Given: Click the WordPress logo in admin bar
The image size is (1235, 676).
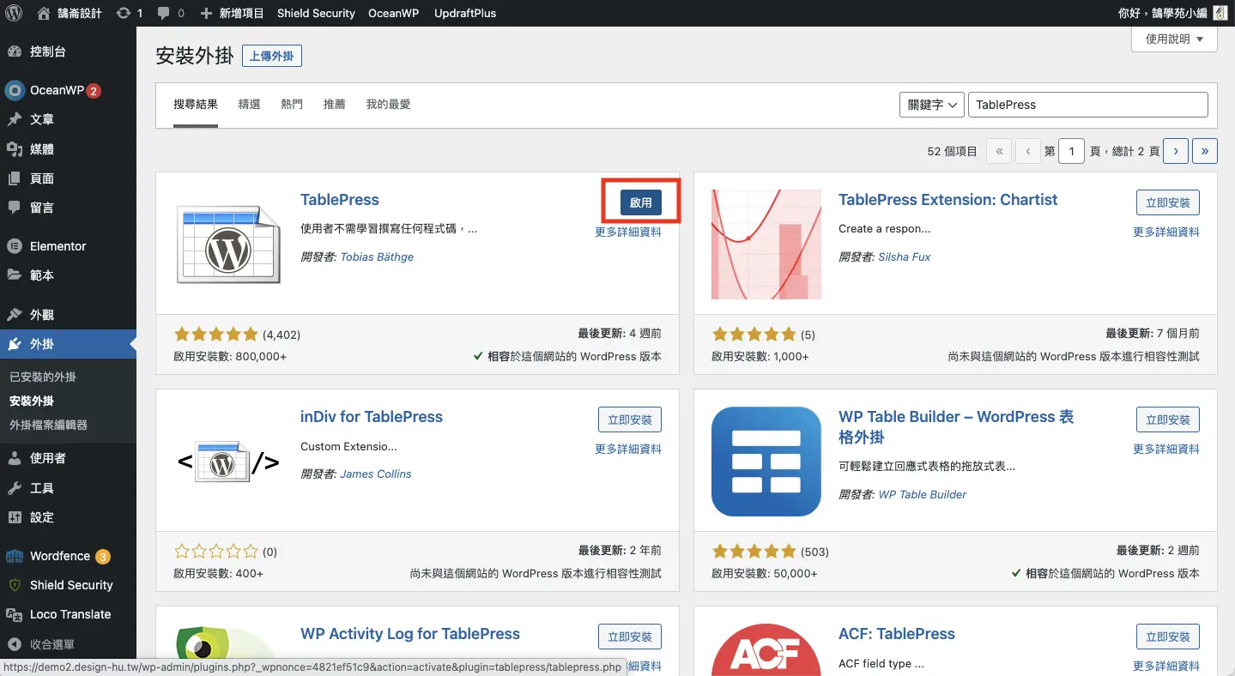Looking at the screenshot, I should click(x=14, y=13).
